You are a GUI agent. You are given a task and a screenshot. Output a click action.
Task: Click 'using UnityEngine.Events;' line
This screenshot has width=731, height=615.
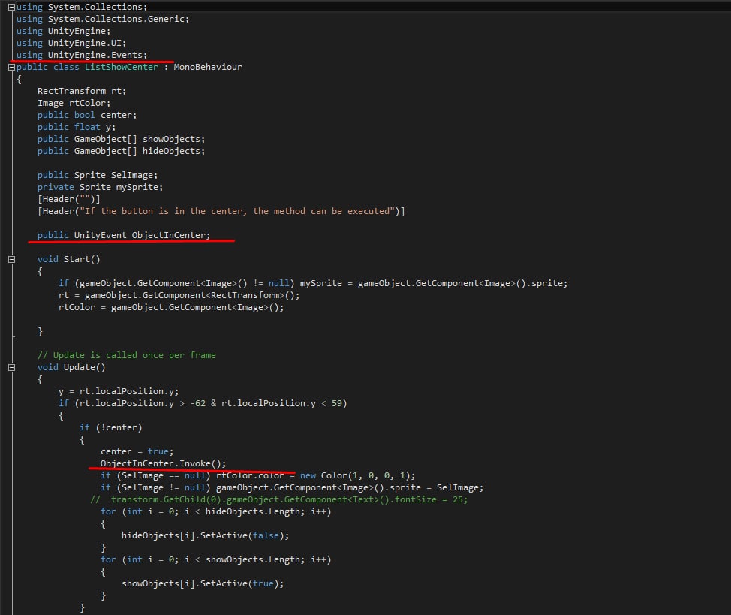pos(82,55)
